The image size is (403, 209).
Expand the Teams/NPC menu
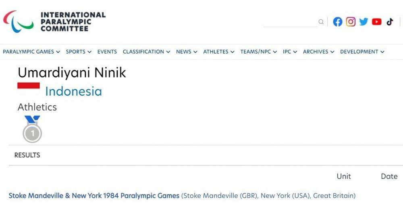coord(258,52)
